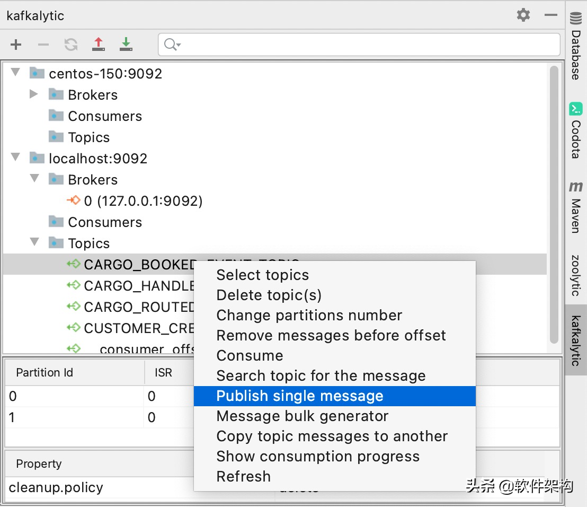Click localhost:9092 folder icon
The height and width of the screenshot is (507, 587).
click(37, 158)
